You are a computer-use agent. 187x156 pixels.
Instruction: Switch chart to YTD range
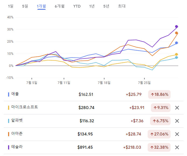coord(77,6)
